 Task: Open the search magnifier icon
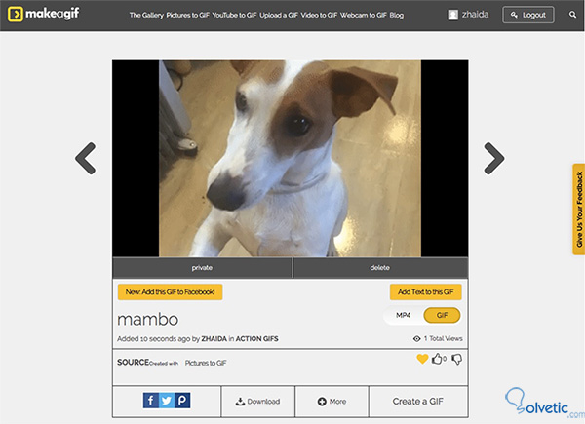[x=572, y=15]
